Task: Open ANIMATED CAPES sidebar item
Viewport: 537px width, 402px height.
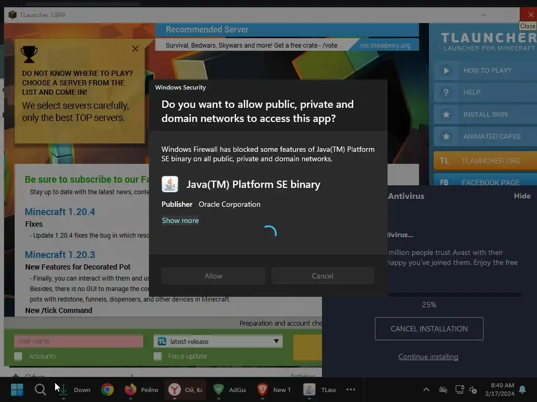Action: 485,137
